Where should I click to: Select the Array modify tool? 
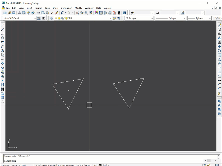[219, 42]
